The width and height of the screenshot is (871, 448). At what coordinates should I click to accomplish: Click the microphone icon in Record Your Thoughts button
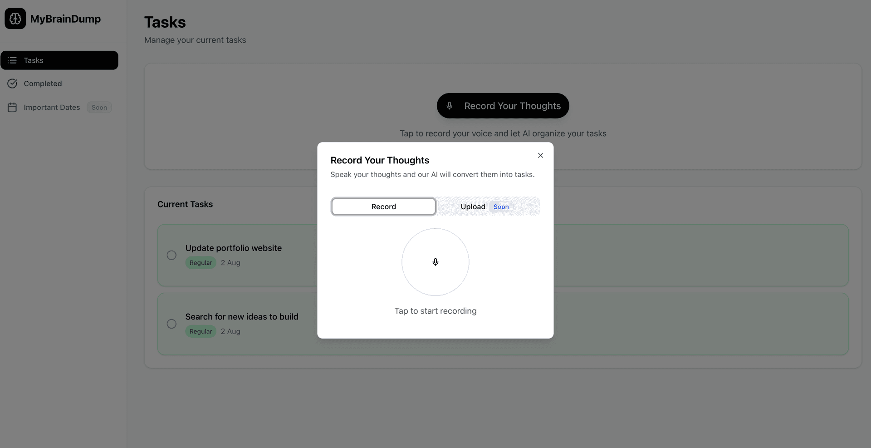point(449,106)
